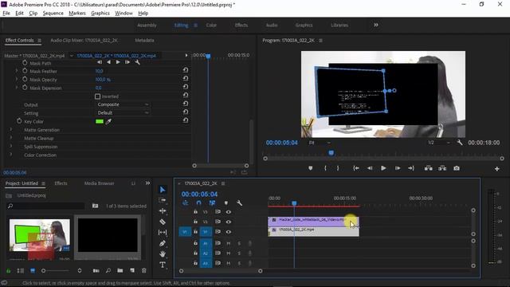The width and height of the screenshot is (510, 287).
Task: Step back one frame in Program Monitor
Action: click(370, 168)
